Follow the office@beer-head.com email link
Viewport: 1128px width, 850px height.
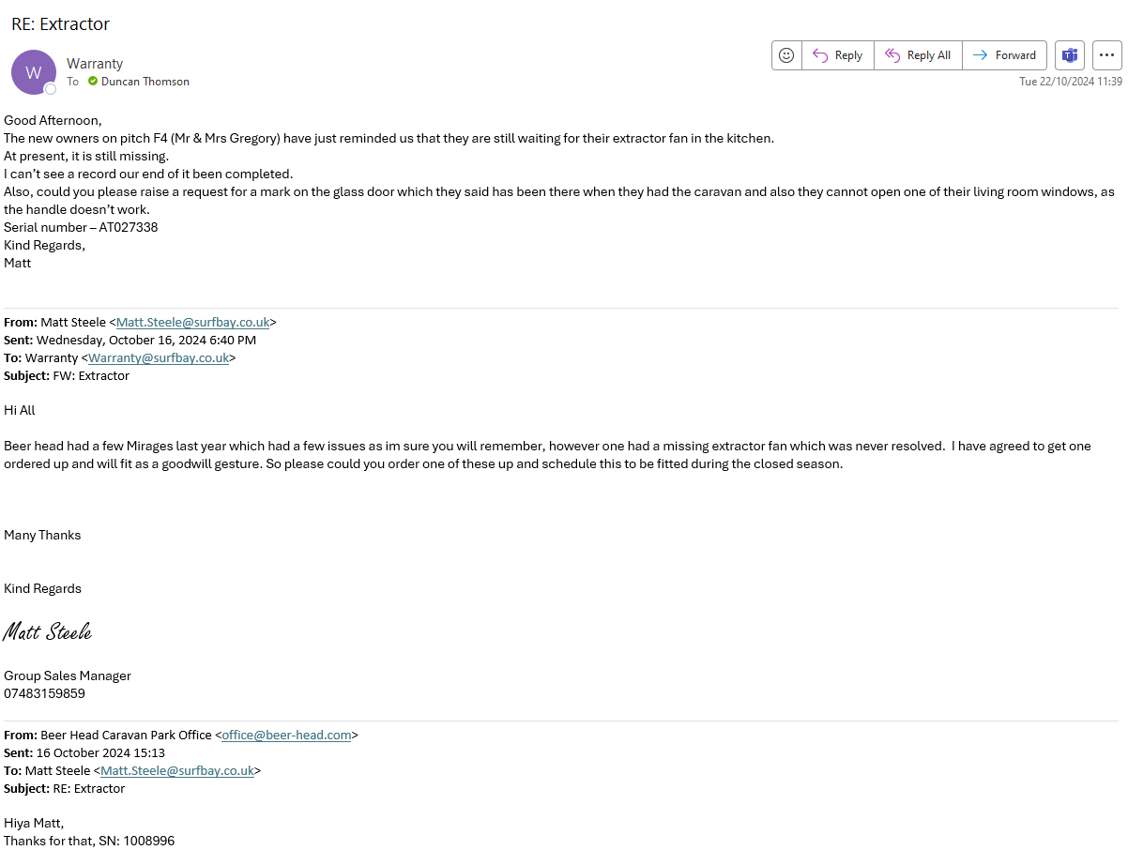(286, 735)
